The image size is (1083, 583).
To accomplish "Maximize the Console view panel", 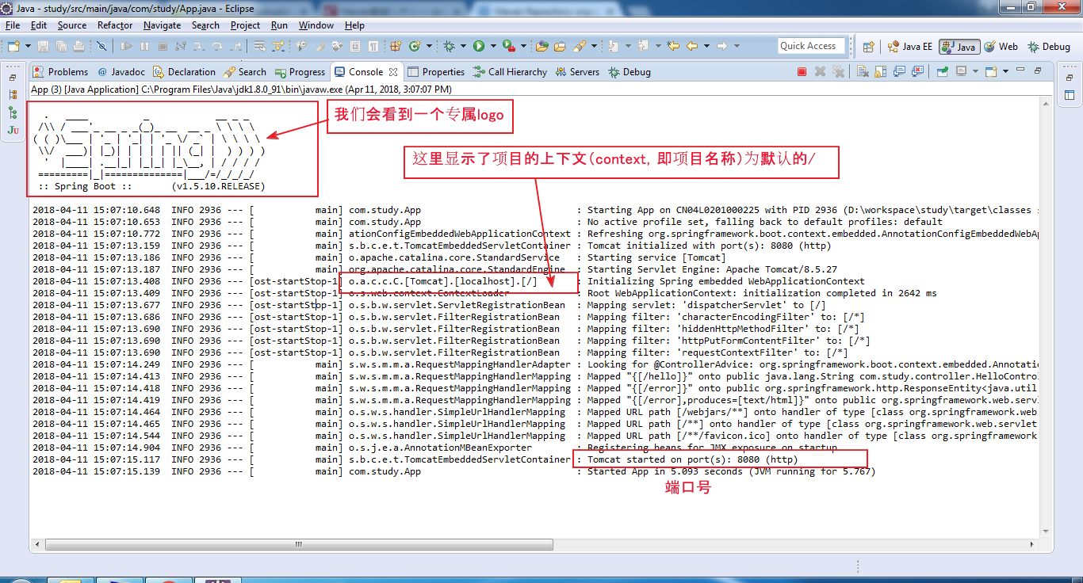I will tap(1038, 70).
